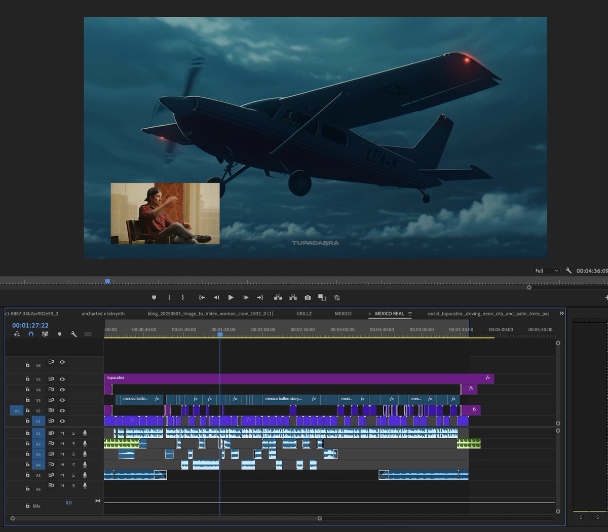
Task: Click voice-over microphone on track A4
Action: (85, 465)
